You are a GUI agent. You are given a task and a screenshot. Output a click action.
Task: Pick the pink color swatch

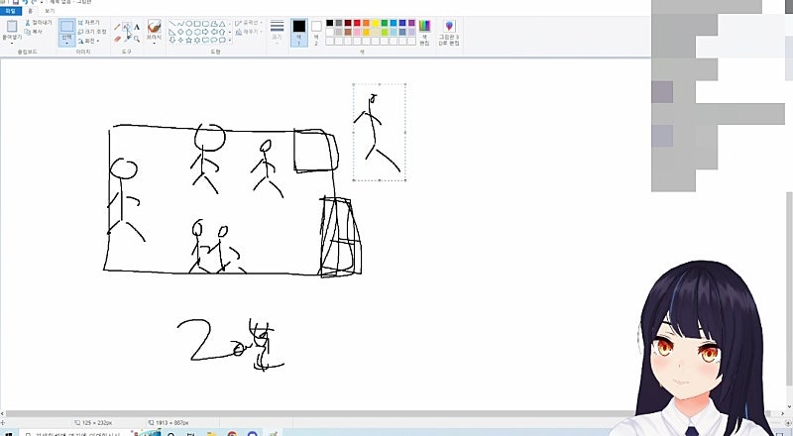click(357, 32)
